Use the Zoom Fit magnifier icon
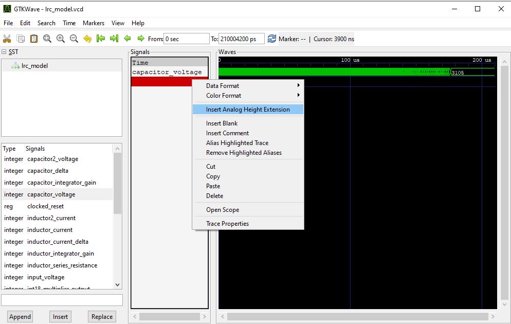This screenshot has width=511, height=324. [x=46, y=39]
